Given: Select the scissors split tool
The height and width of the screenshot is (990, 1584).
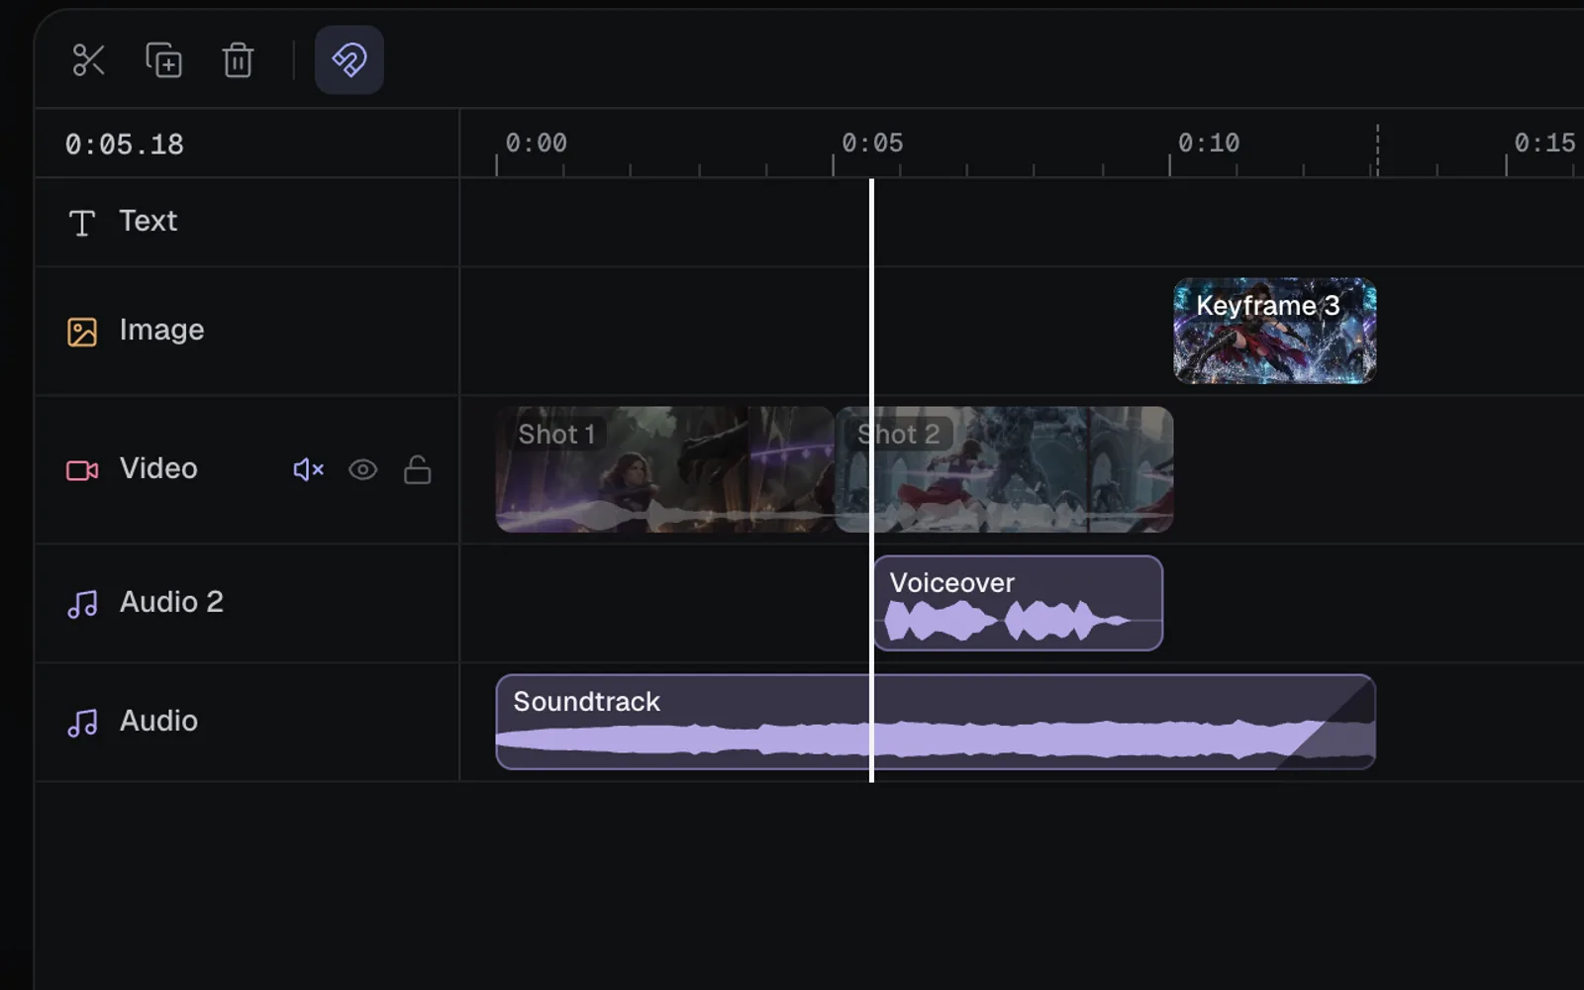Looking at the screenshot, I should [x=89, y=60].
